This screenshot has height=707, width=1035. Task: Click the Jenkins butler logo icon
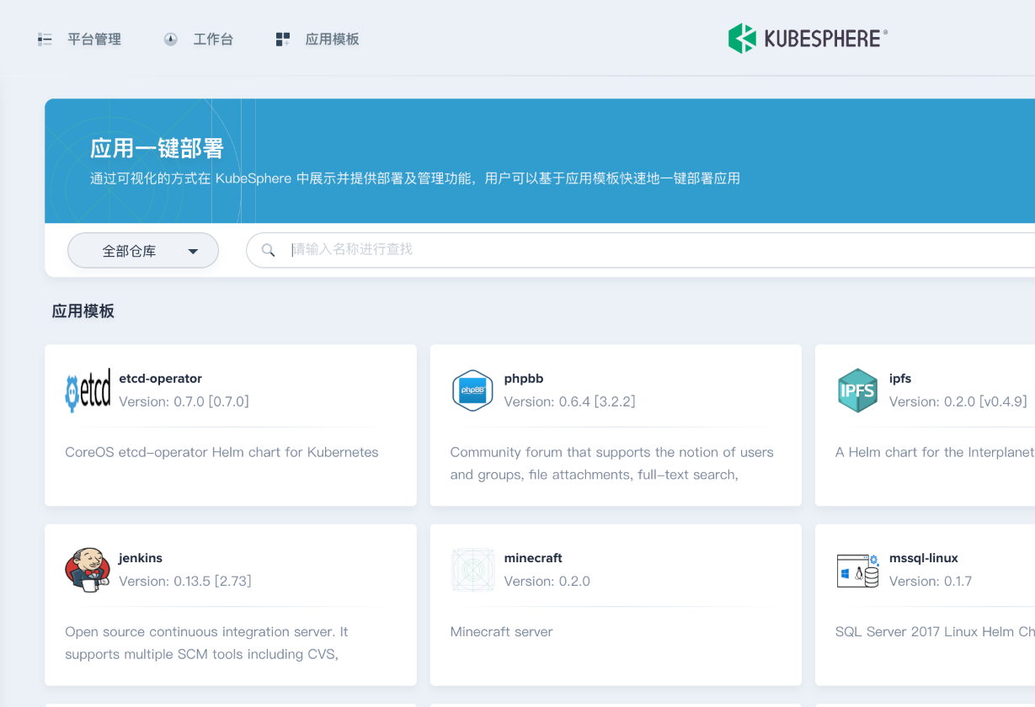click(x=88, y=570)
